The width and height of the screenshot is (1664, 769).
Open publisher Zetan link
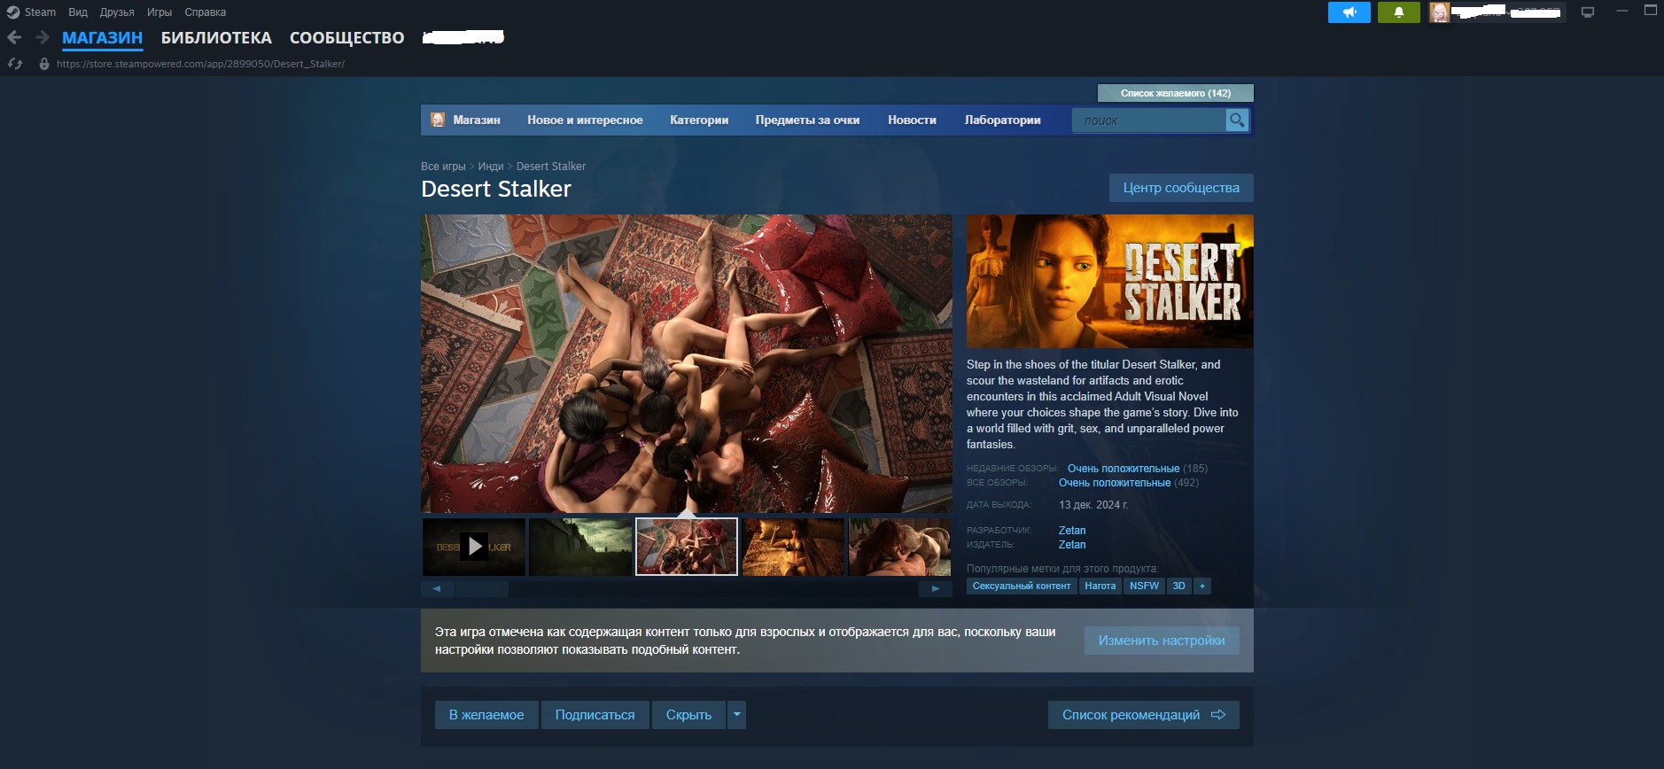point(1072,545)
